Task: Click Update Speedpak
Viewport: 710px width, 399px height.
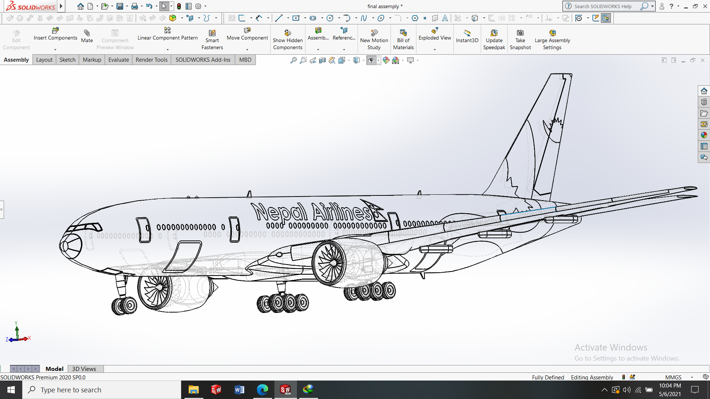Action: click(x=494, y=40)
